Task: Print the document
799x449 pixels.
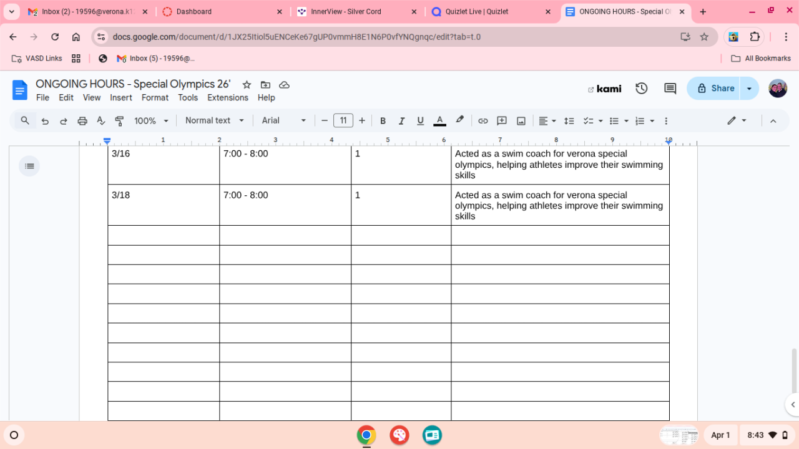Action: [x=82, y=121]
